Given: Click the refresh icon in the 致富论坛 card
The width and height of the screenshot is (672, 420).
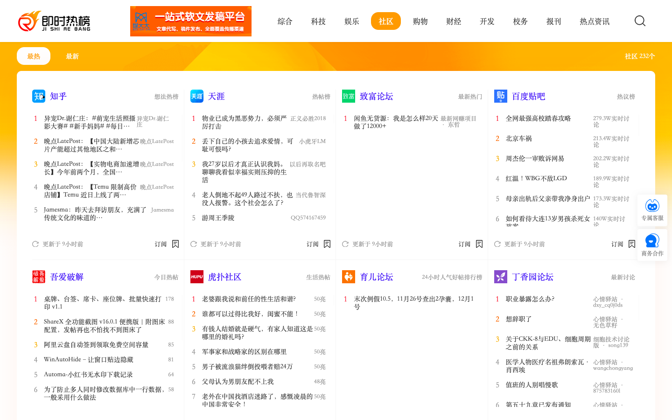Looking at the screenshot, I should tap(345, 244).
